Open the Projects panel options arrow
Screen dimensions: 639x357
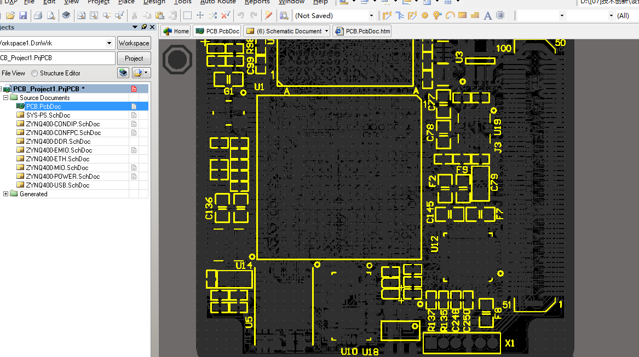(x=135, y=27)
